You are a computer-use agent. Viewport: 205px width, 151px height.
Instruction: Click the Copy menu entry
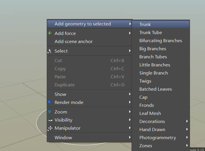tap(89, 69)
